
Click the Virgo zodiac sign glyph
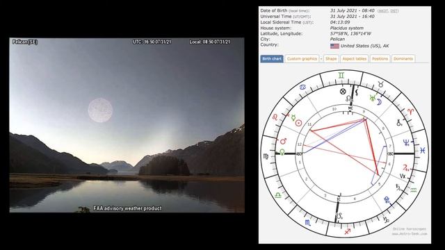(x=266, y=156)
